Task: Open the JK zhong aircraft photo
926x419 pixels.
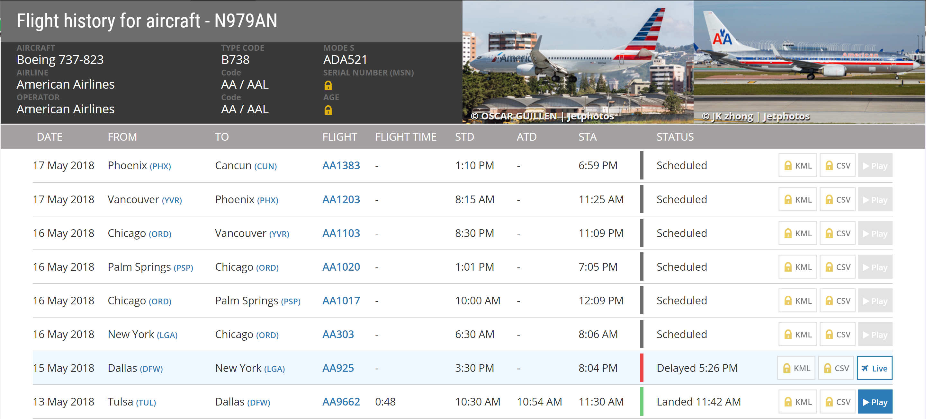Action: point(809,61)
